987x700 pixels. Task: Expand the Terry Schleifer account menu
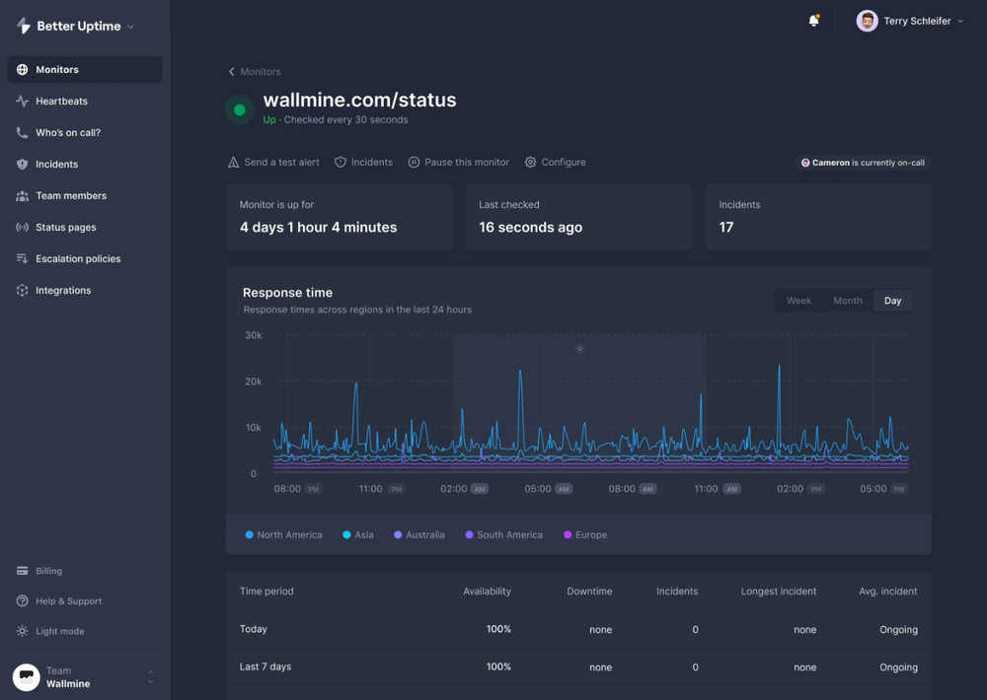coord(909,20)
